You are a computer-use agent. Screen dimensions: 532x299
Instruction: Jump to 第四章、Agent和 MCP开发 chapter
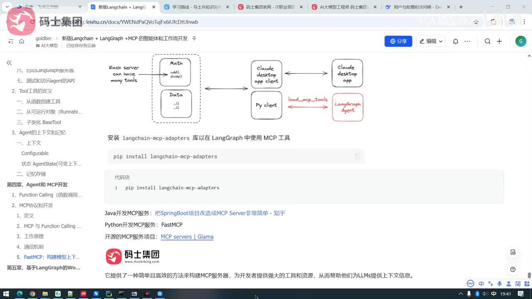[37, 184]
